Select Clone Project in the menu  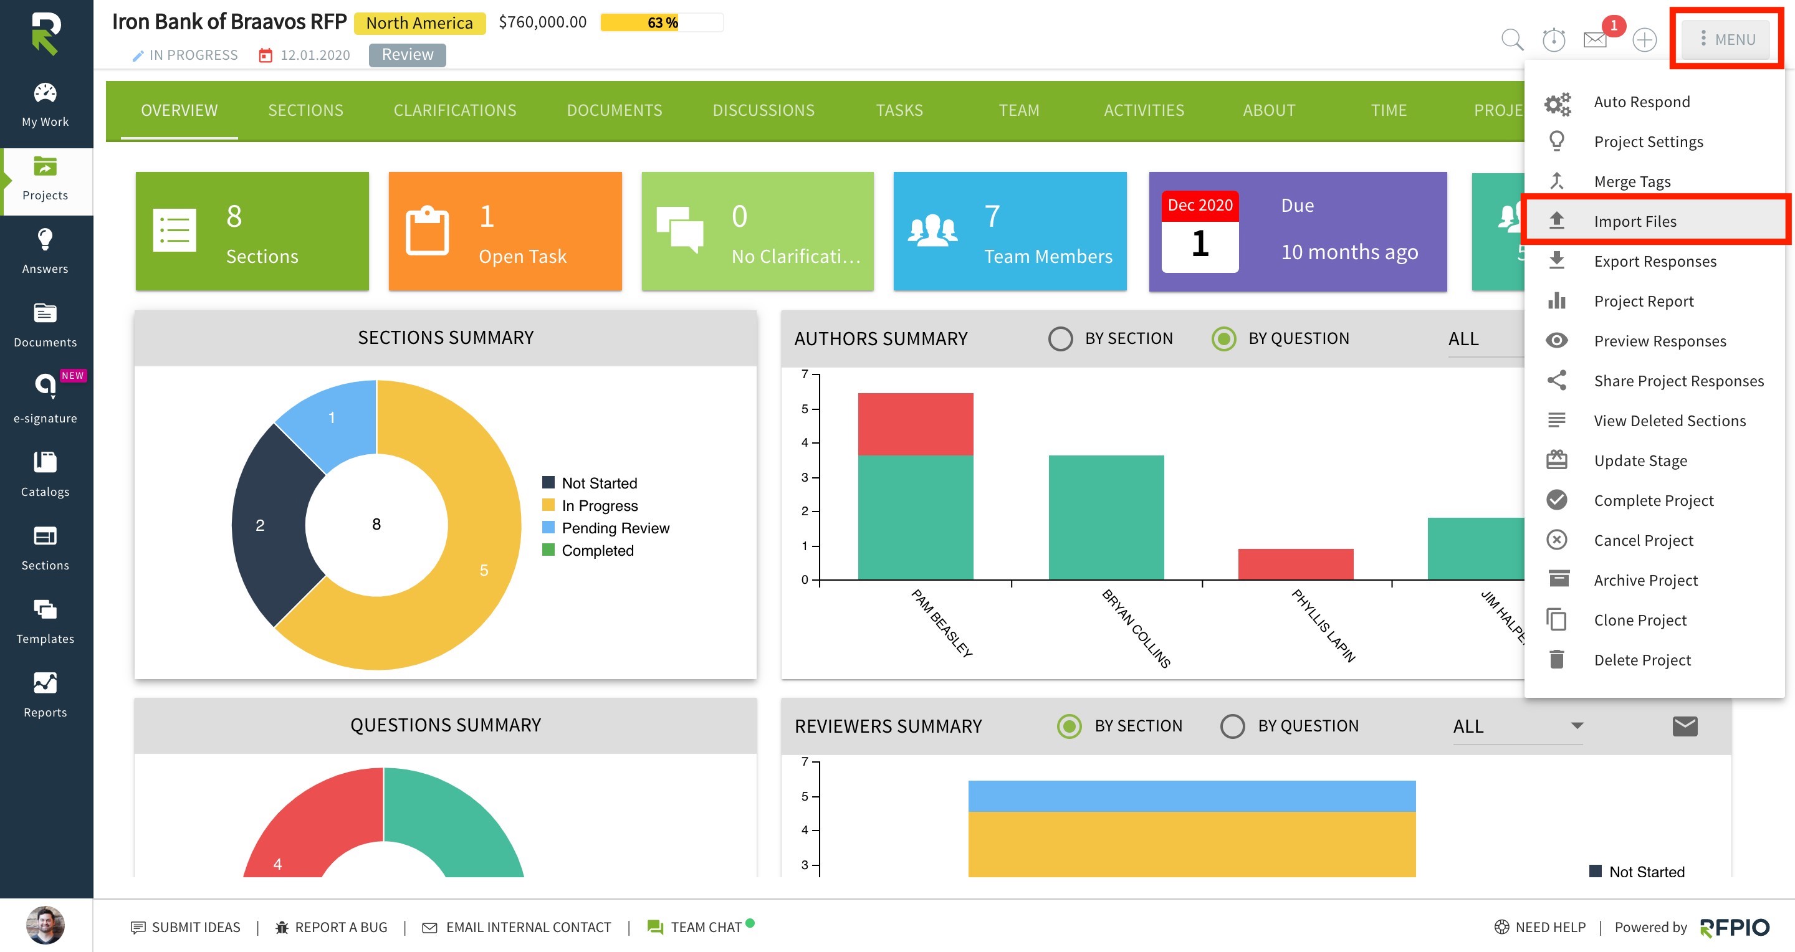click(1654, 620)
